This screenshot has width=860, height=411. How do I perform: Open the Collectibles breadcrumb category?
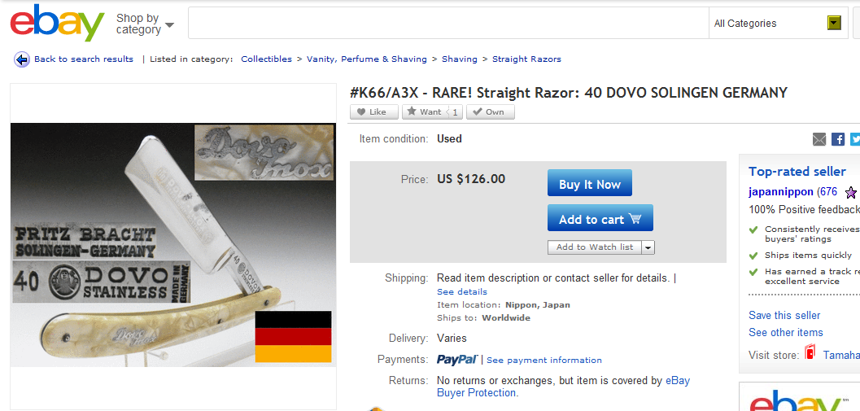tap(267, 59)
